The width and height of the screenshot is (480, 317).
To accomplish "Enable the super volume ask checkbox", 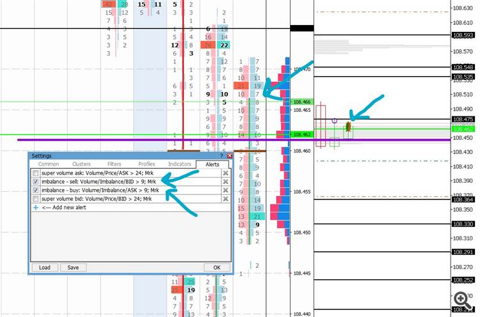I will [x=36, y=173].
